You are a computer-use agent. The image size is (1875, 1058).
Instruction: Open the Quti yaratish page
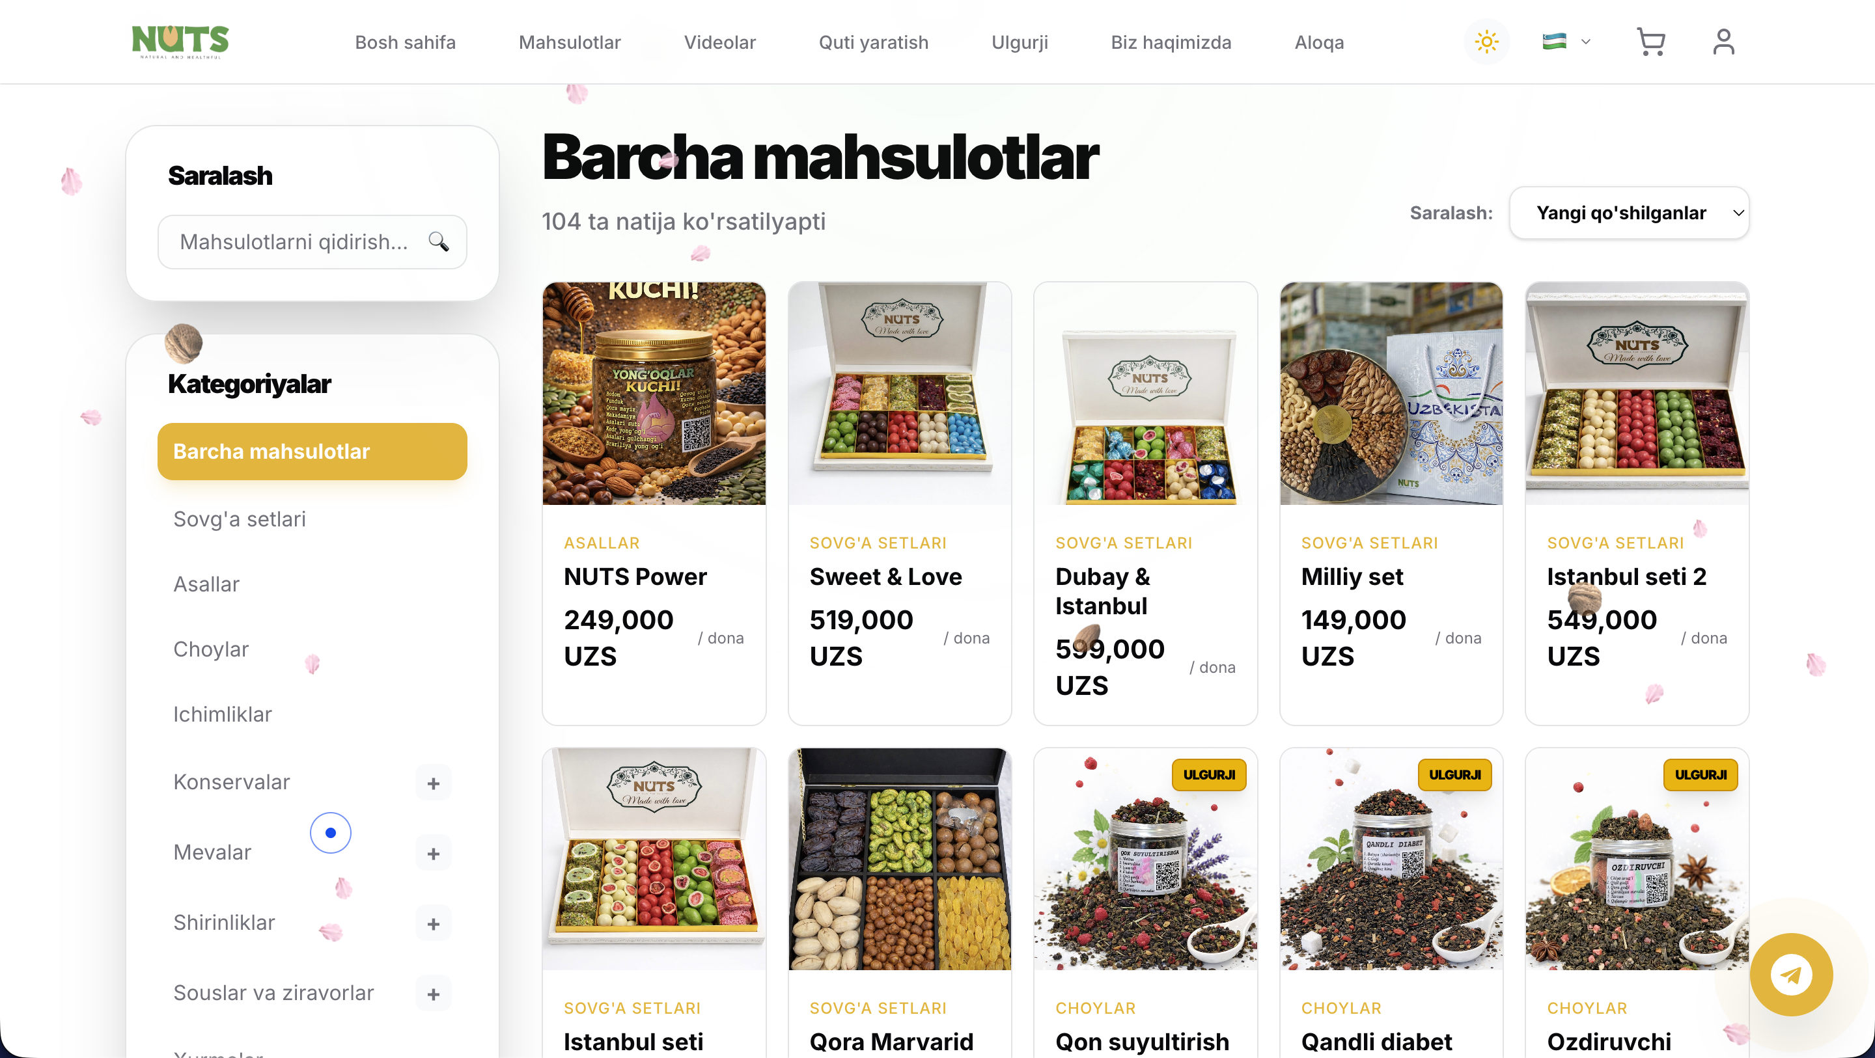point(874,42)
